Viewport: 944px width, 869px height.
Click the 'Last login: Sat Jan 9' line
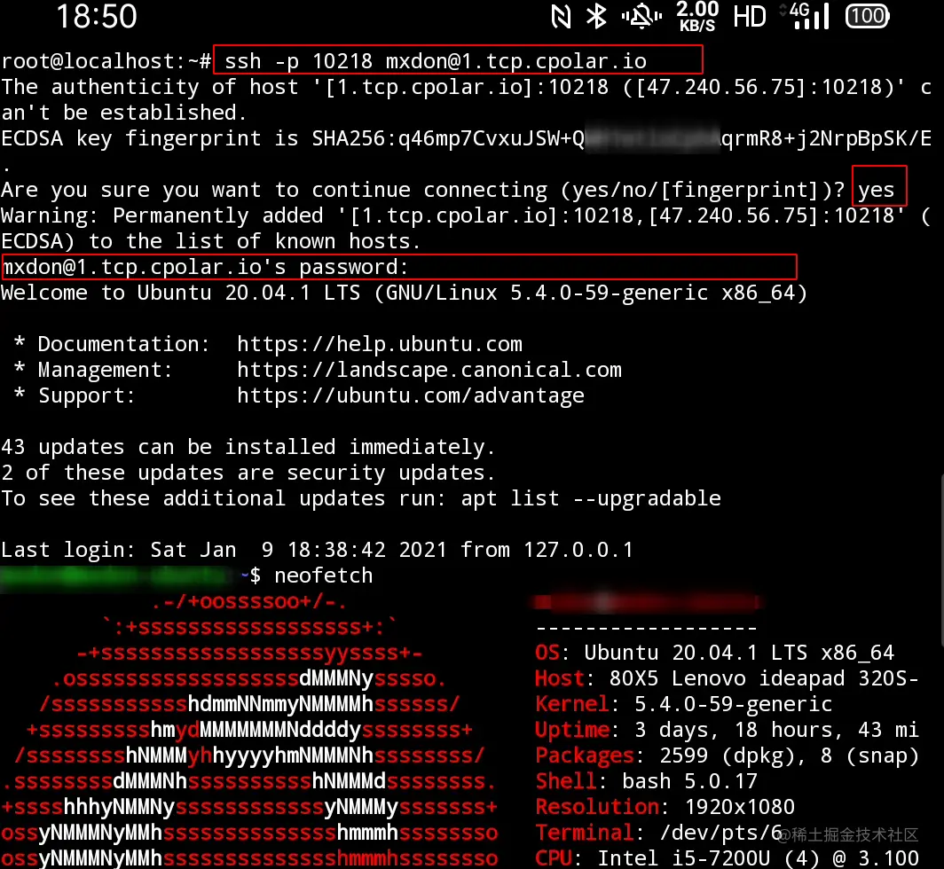[x=318, y=550]
